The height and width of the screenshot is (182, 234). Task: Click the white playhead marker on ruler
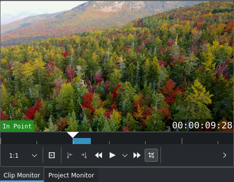73,135
